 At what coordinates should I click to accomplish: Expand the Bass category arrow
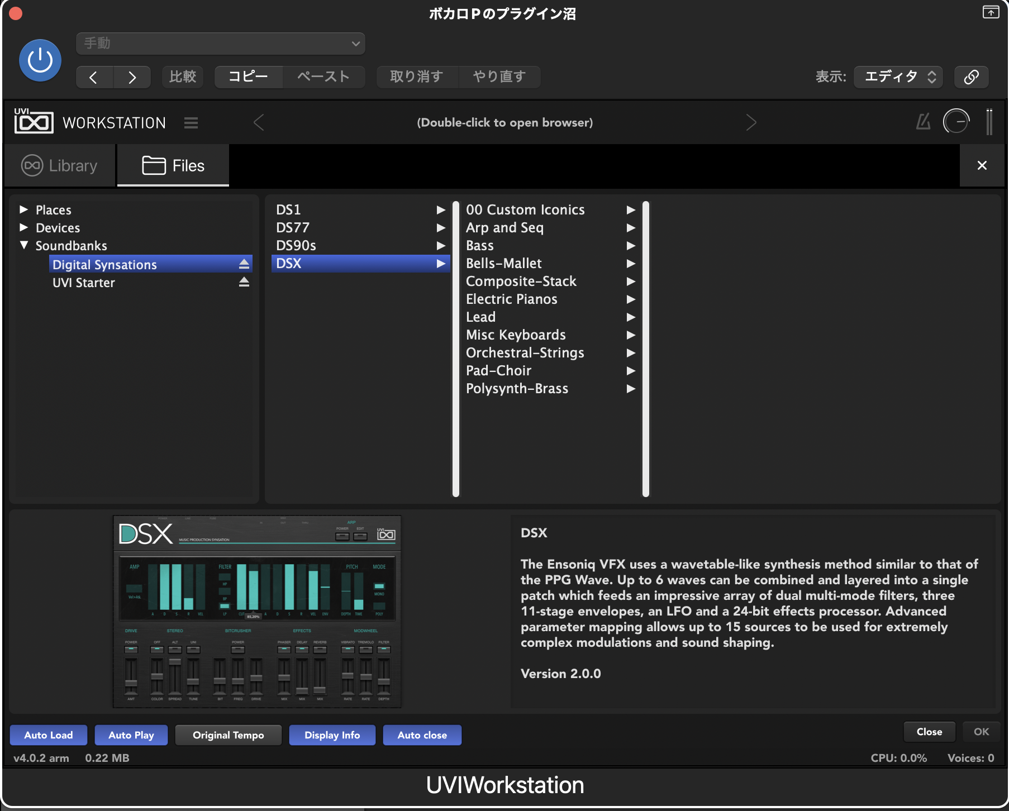[631, 246]
